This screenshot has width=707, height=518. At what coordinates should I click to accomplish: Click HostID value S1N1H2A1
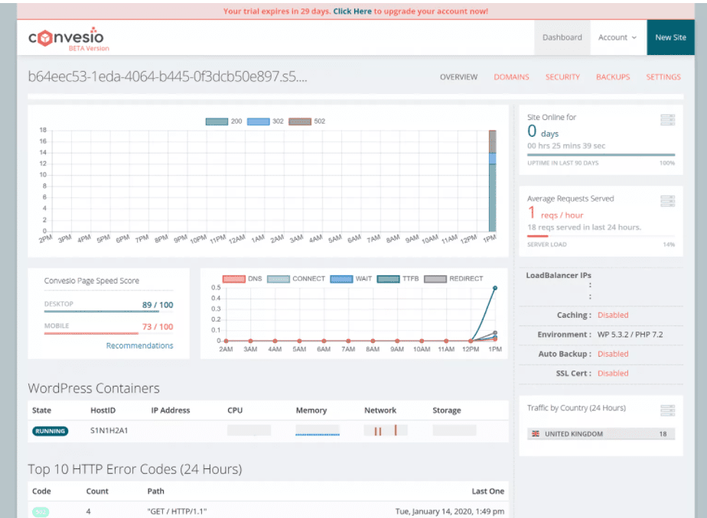[x=109, y=431]
